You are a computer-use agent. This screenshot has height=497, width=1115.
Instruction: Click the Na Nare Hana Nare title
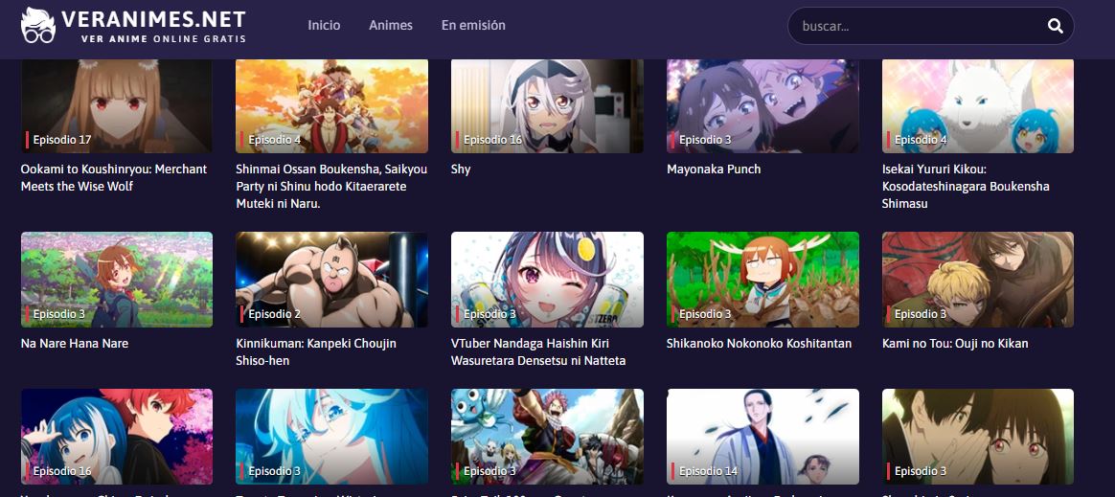point(75,344)
